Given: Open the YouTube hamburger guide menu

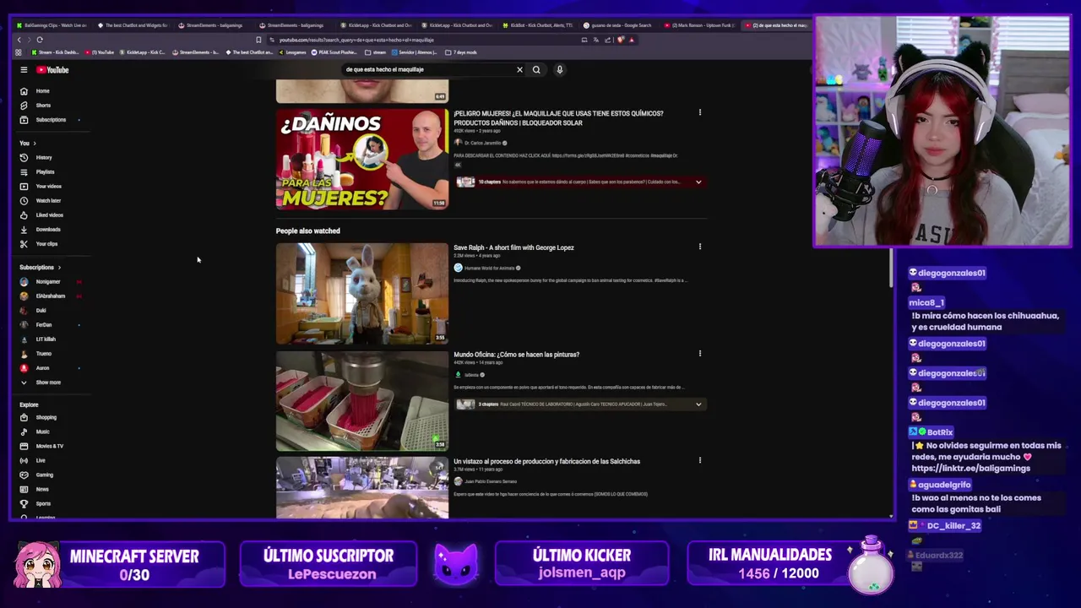Looking at the screenshot, I should [24, 70].
